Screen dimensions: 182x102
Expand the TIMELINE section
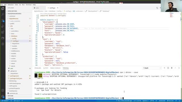point(19,98)
